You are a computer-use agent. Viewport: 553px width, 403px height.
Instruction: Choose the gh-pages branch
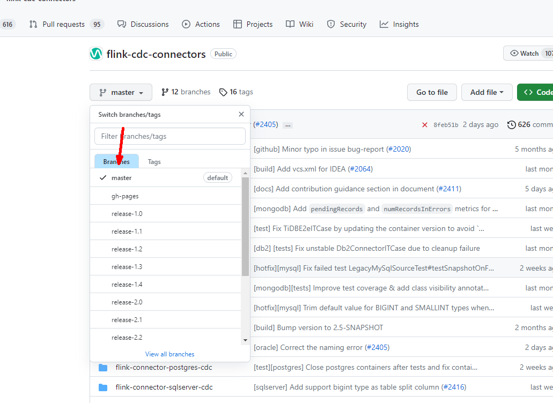click(125, 196)
